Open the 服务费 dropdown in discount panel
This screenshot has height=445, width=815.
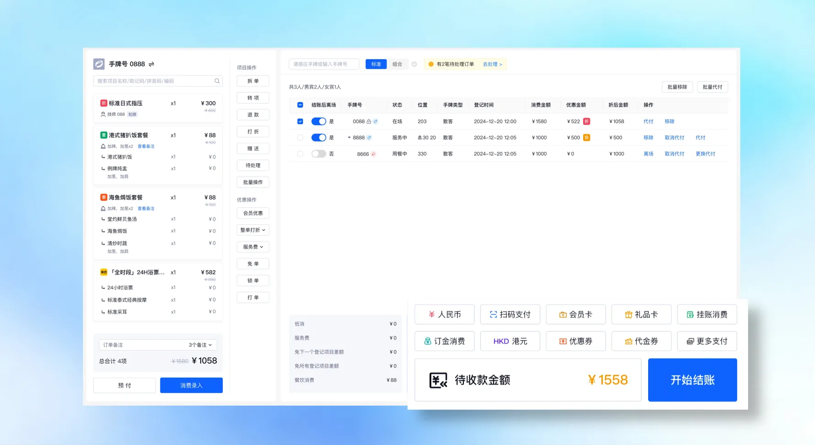click(253, 247)
